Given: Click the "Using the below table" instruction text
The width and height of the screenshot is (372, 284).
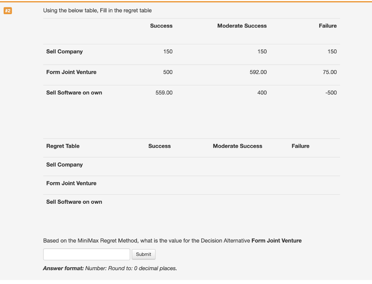Looking at the screenshot, I should (97, 11).
